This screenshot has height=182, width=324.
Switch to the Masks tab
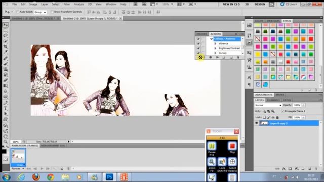click(x=280, y=95)
